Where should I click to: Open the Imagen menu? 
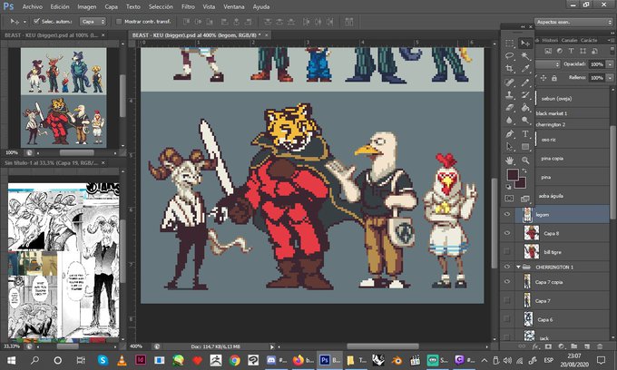click(x=87, y=6)
